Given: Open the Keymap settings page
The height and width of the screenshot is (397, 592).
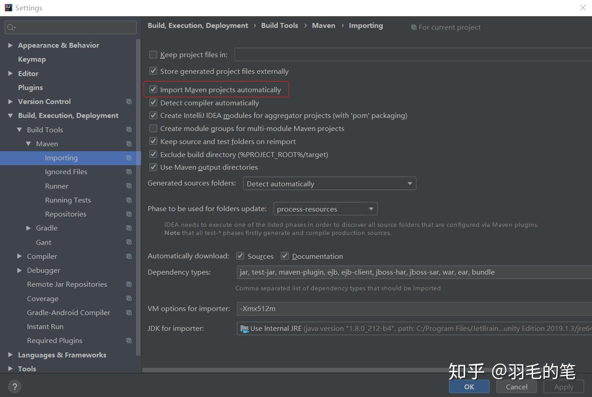Looking at the screenshot, I should [32, 59].
